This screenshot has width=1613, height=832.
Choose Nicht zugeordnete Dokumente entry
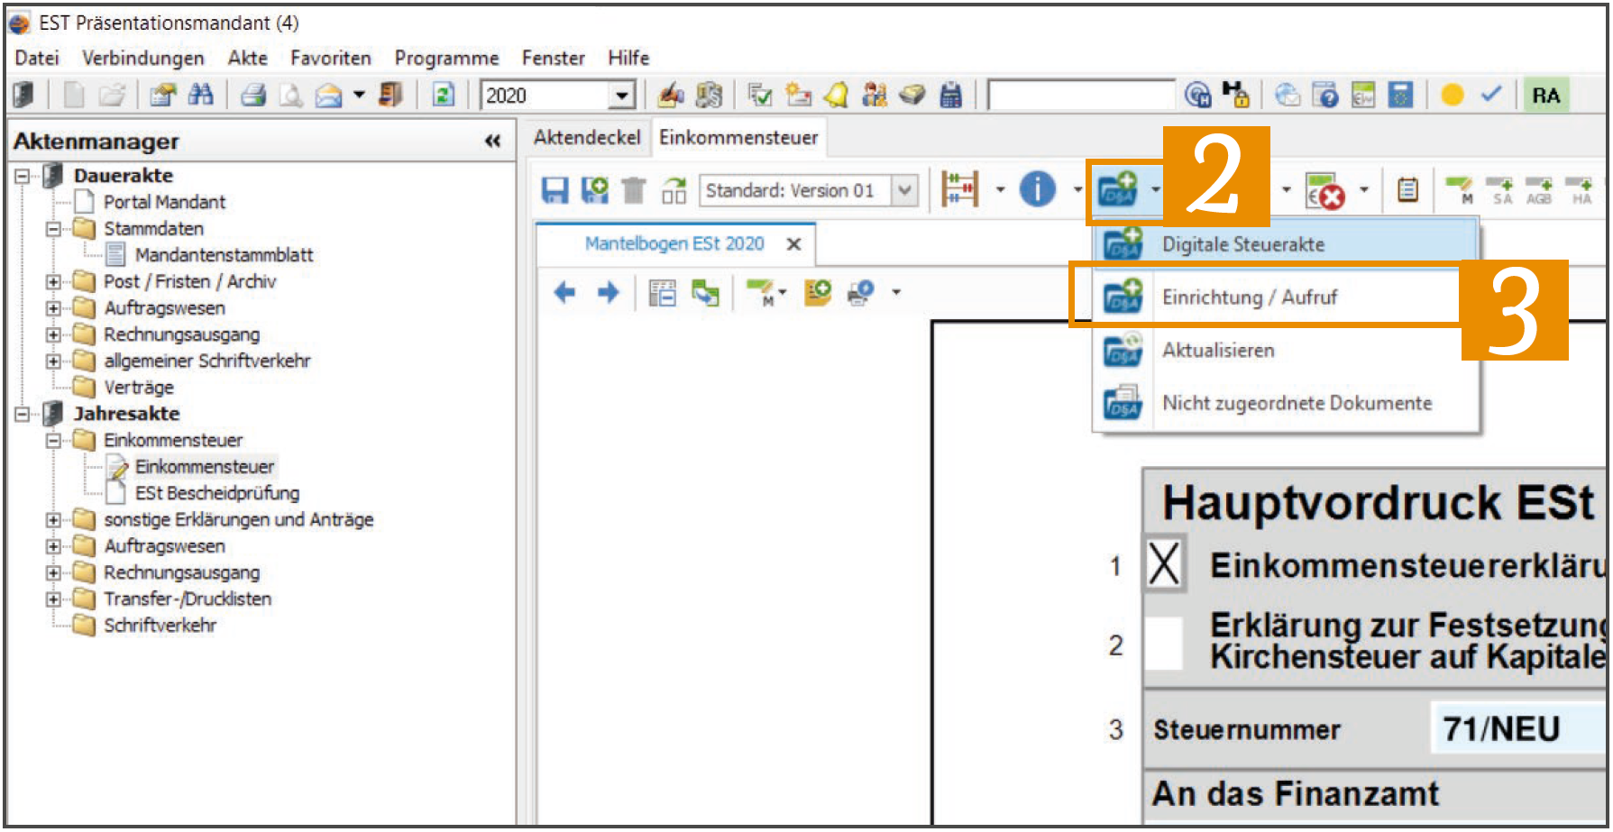[x=1297, y=403]
